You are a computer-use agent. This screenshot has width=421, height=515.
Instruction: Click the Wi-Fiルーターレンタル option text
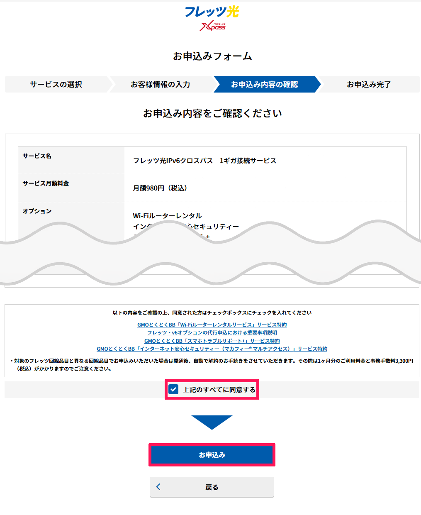coord(167,216)
